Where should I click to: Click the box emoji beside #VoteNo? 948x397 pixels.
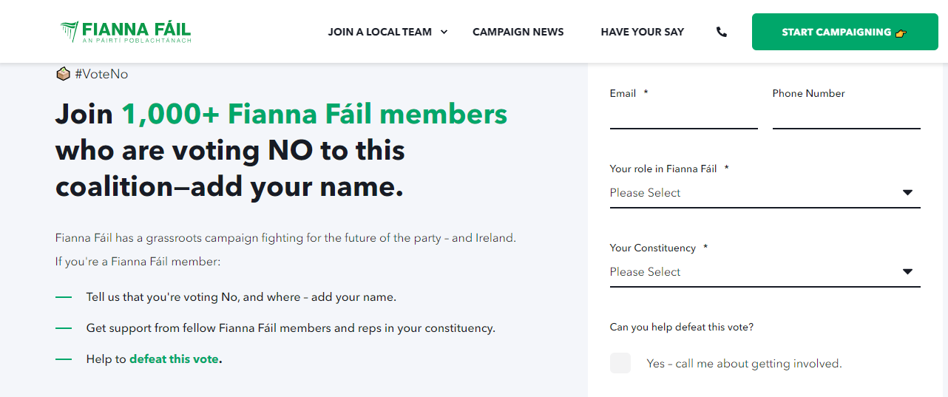pos(63,74)
